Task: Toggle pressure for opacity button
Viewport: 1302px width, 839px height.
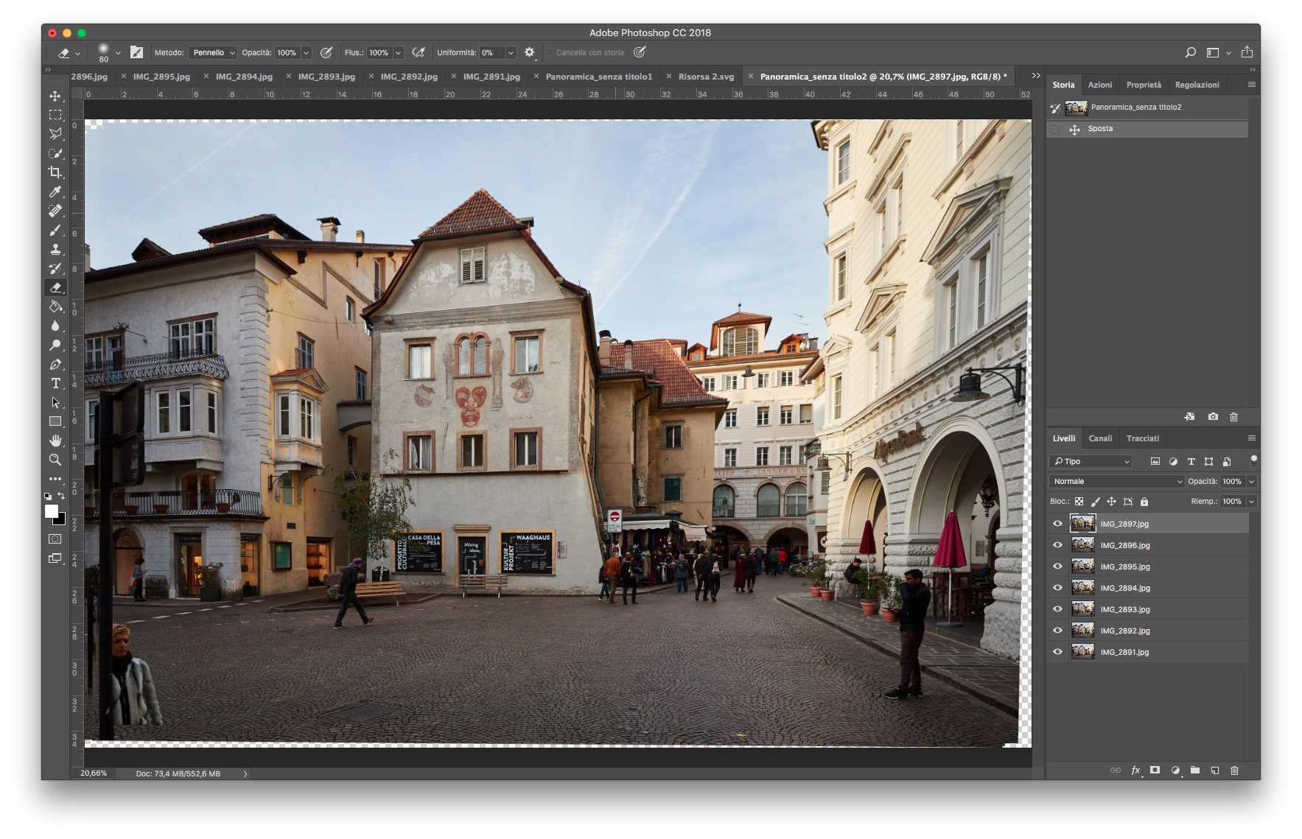Action: pos(326,52)
